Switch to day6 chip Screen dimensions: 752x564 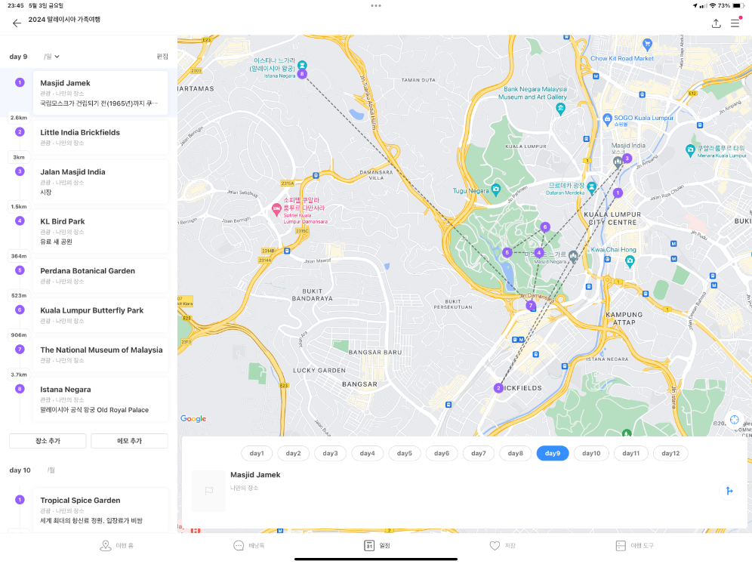(442, 453)
